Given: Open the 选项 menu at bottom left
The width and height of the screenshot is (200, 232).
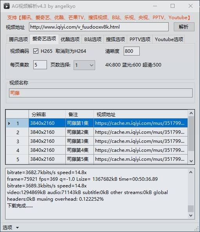Looking at the screenshot, I should tap(11, 227).
